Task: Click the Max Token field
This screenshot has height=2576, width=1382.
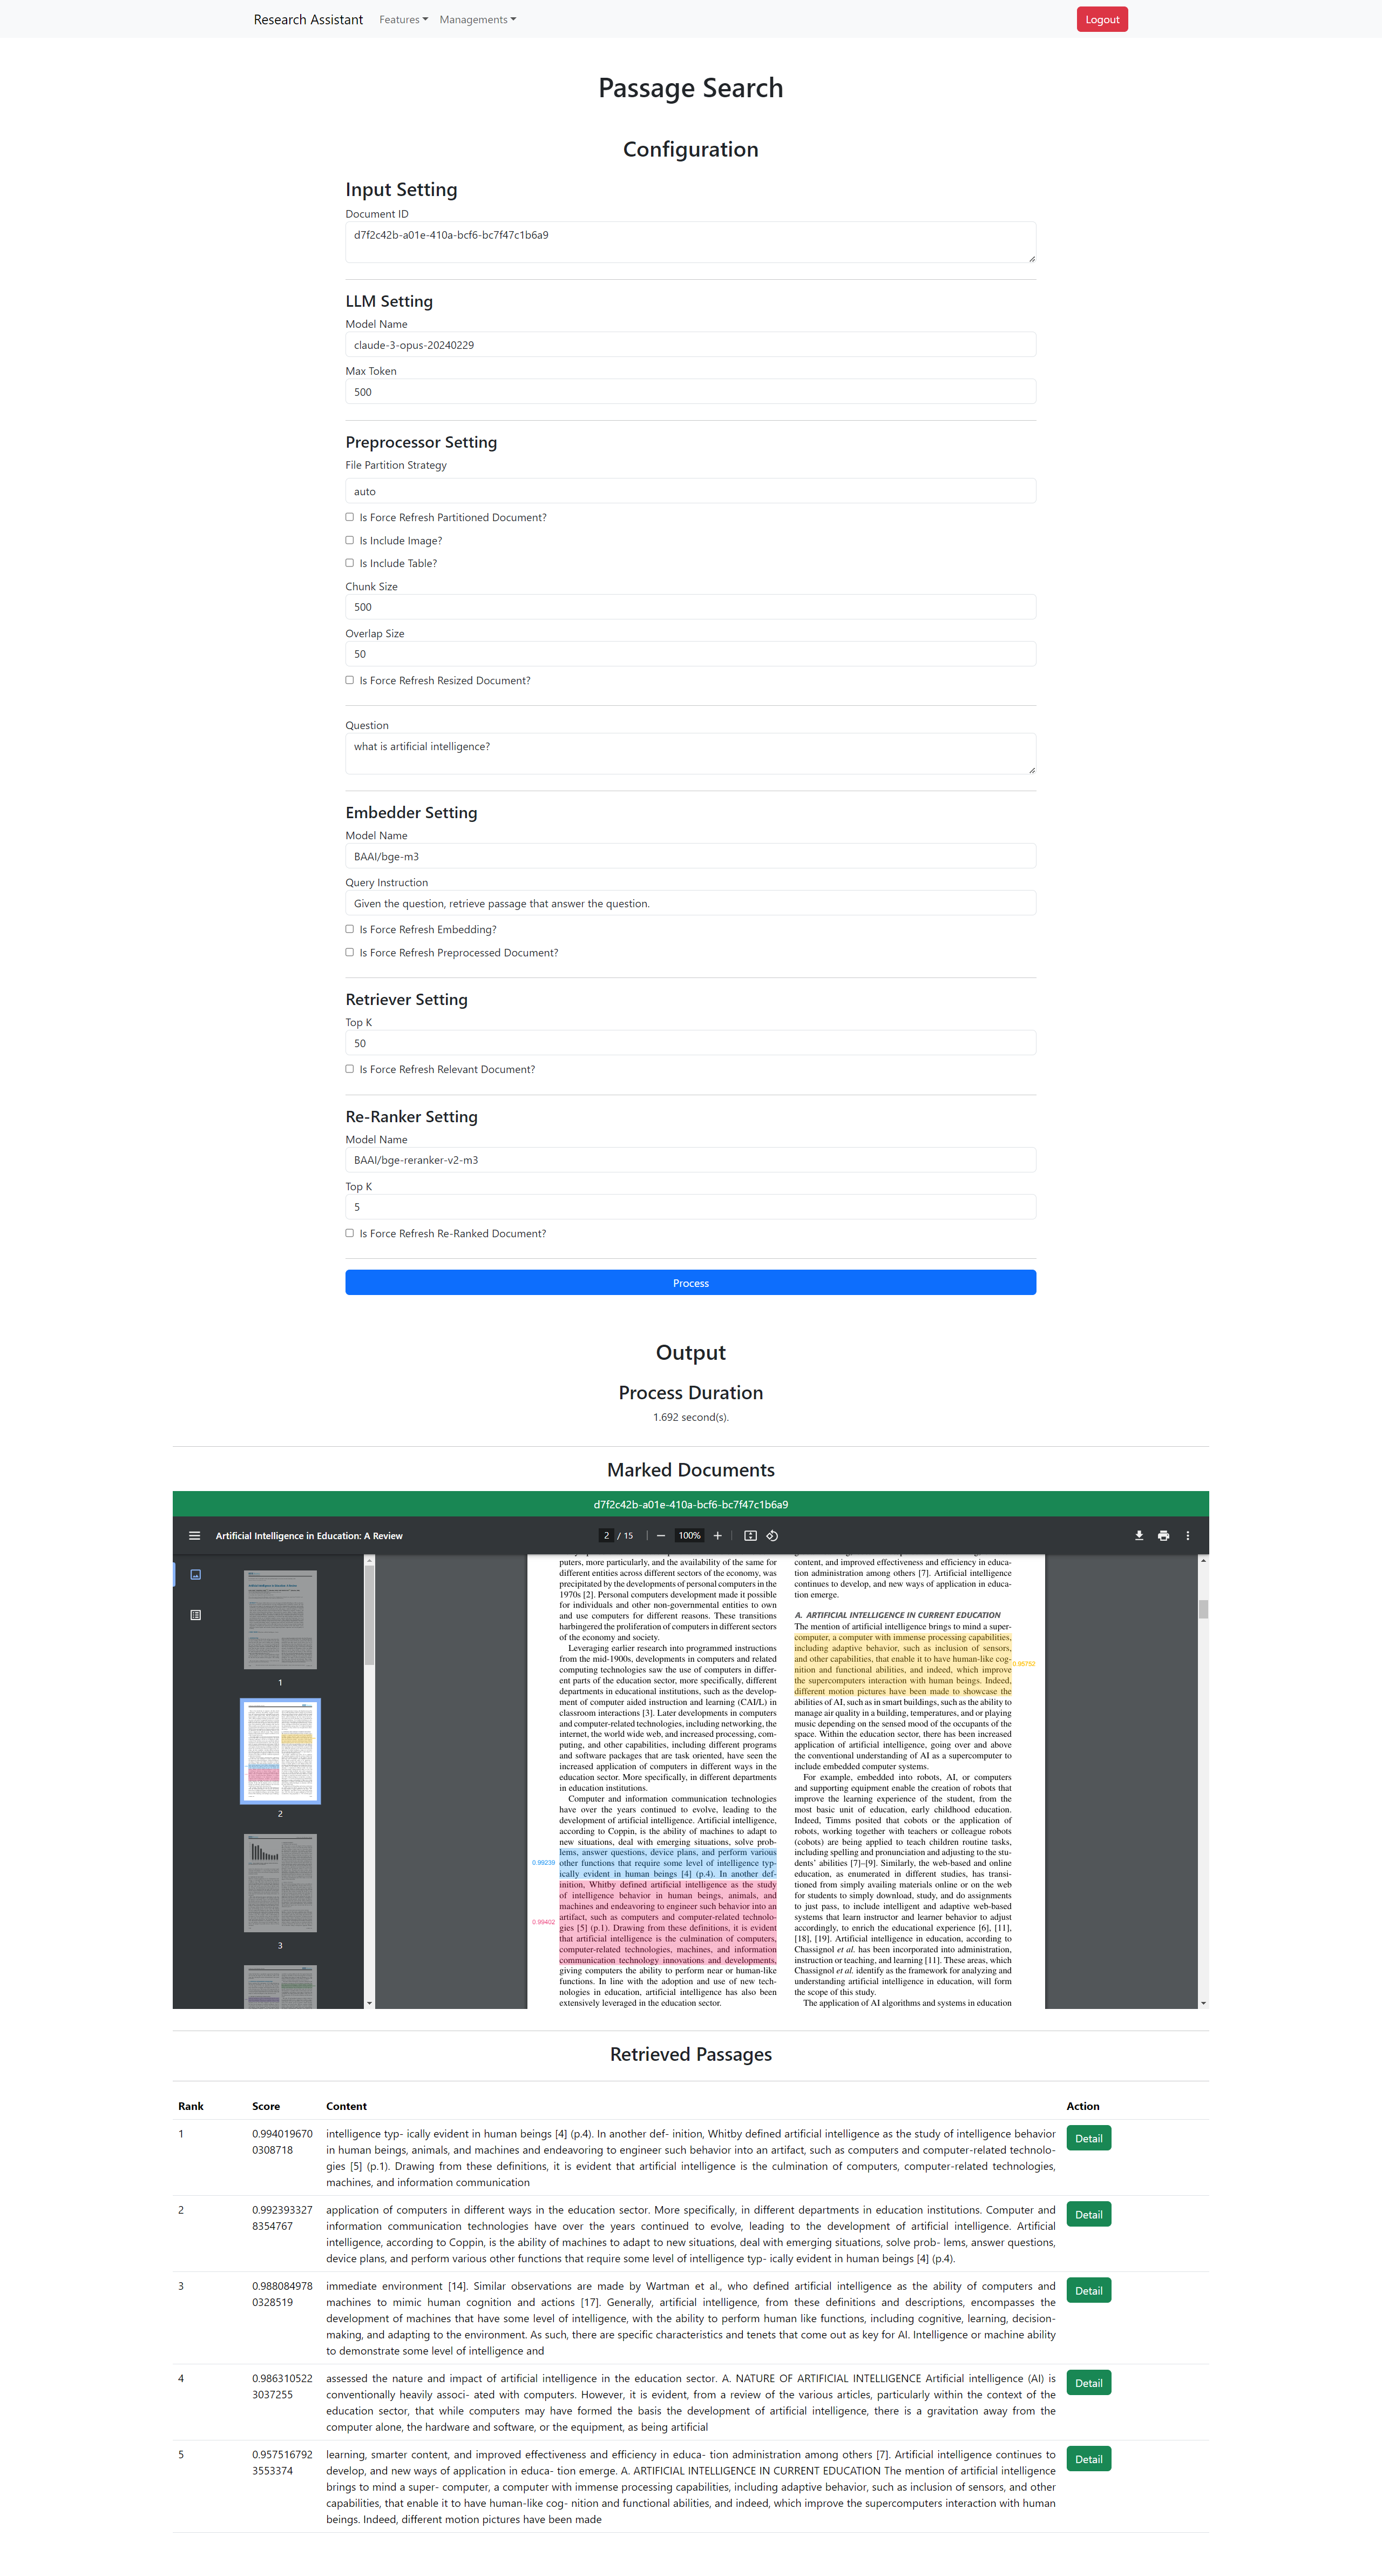Action: pyautogui.click(x=690, y=392)
